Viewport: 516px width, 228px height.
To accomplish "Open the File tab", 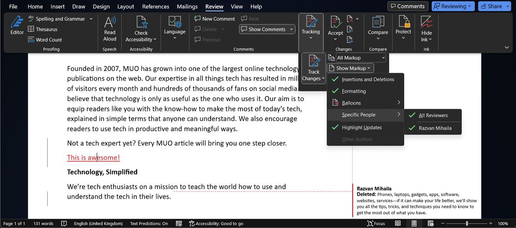I will tap(13, 6).
